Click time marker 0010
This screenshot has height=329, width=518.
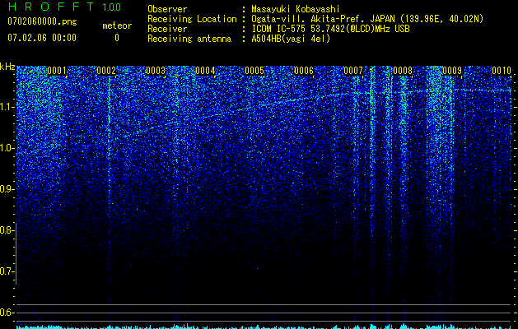(502, 71)
